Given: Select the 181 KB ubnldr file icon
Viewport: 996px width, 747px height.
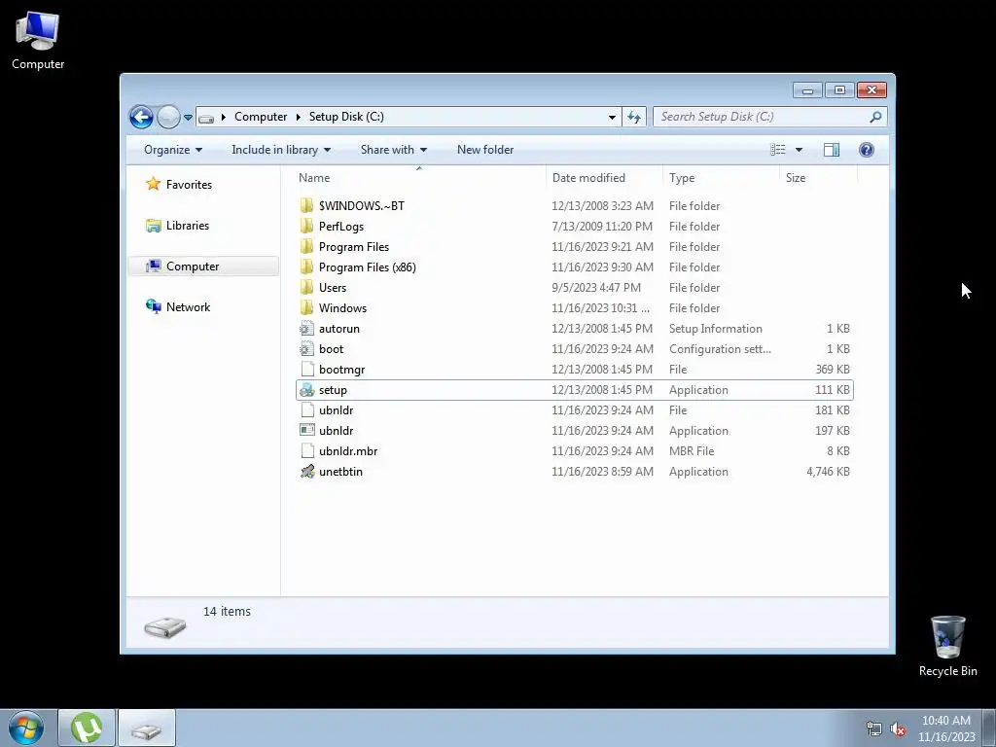Looking at the screenshot, I should (306, 410).
